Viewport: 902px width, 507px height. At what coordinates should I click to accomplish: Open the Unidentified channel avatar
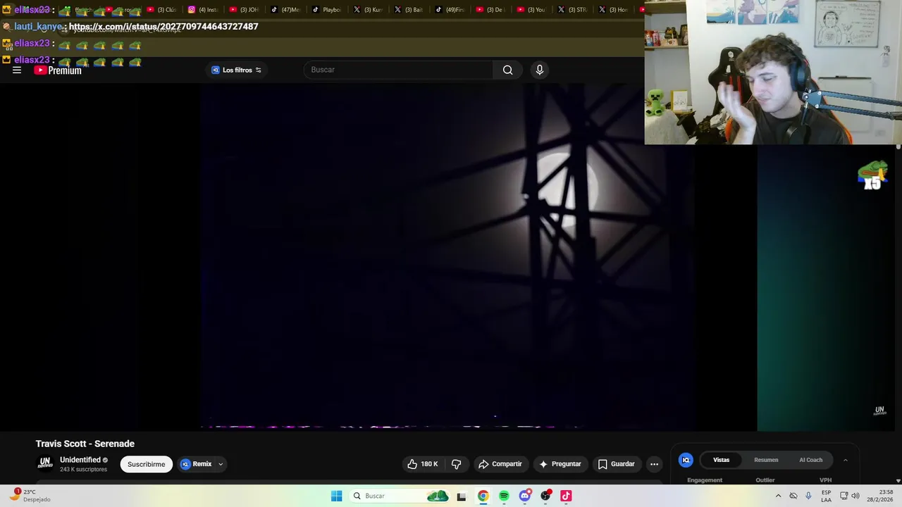(x=45, y=463)
